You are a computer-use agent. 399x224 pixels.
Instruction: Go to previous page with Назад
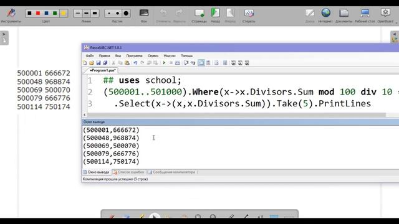point(215,15)
